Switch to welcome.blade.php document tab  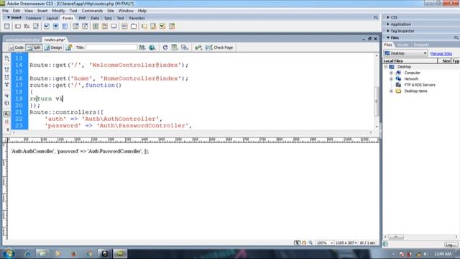(22, 40)
